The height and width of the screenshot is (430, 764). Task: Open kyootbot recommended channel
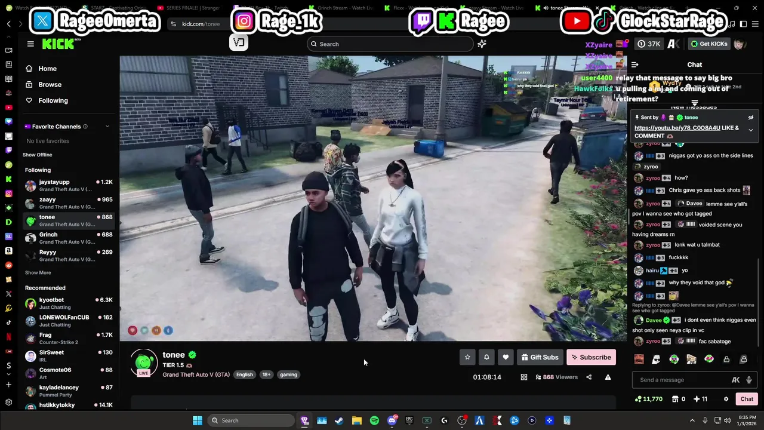click(x=69, y=303)
